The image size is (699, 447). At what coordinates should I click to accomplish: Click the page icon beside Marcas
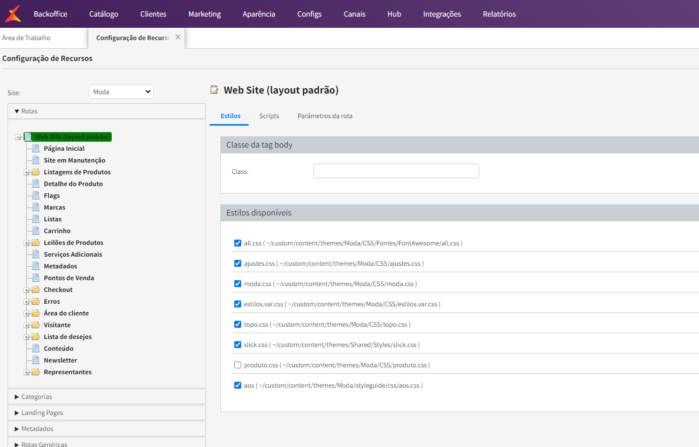point(36,207)
